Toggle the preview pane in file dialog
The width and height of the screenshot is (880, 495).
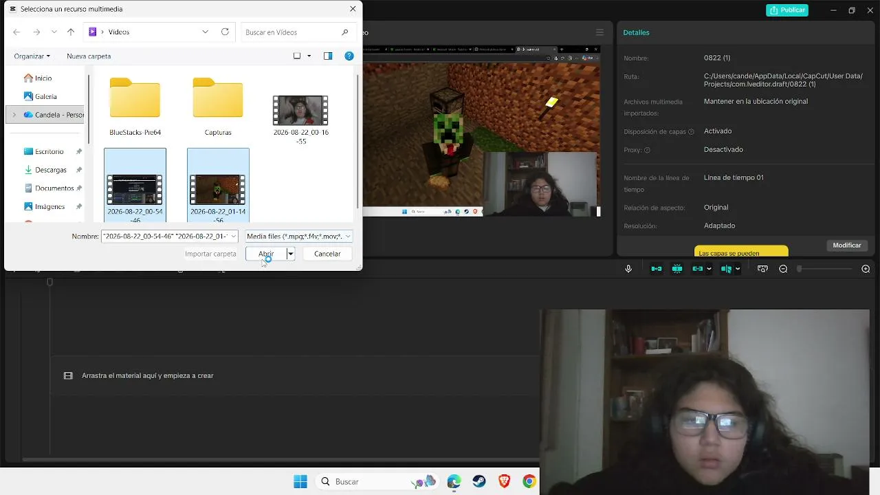[328, 56]
